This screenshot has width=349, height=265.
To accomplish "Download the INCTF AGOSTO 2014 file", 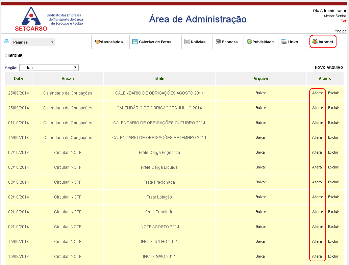I will 260,227.
